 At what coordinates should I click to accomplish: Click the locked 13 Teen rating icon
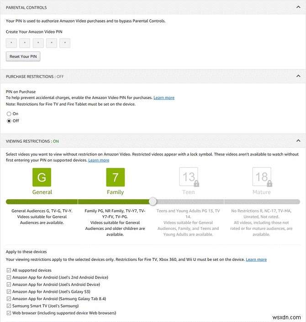189,177
